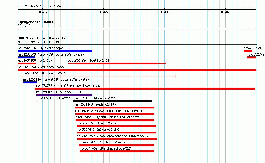
Task: Click the red bar under nsv4274552
Action: click(x=115, y=120)
